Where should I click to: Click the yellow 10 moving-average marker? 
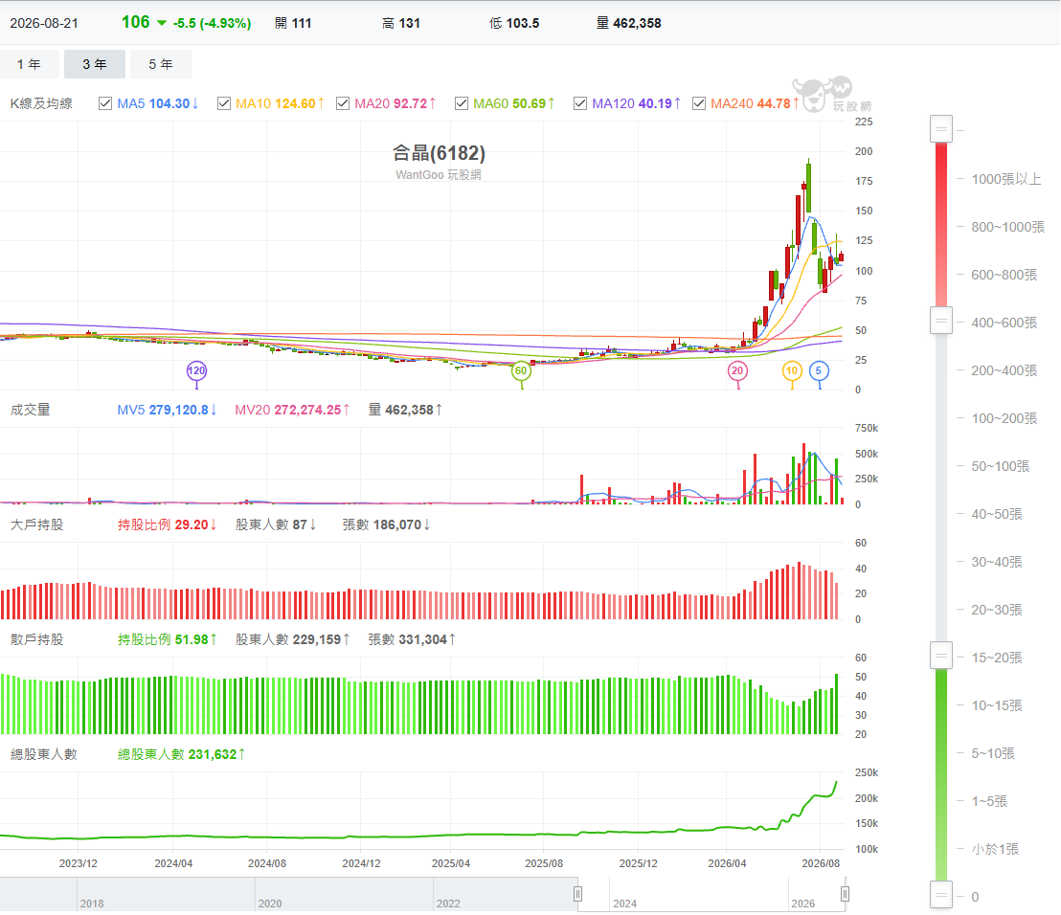click(x=792, y=370)
